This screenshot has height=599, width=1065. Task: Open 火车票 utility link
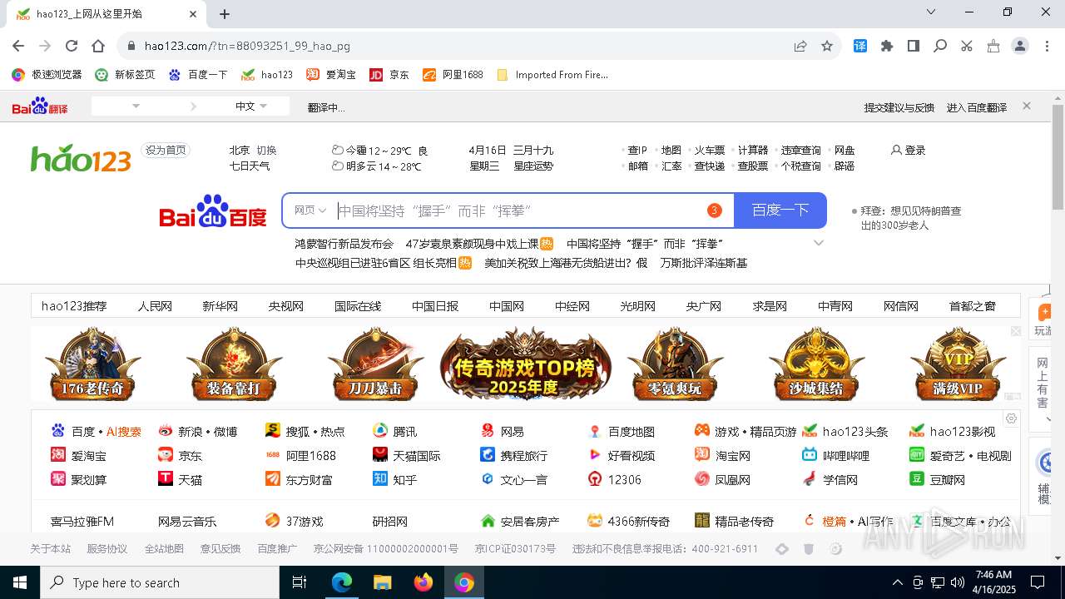(x=710, y=150)
